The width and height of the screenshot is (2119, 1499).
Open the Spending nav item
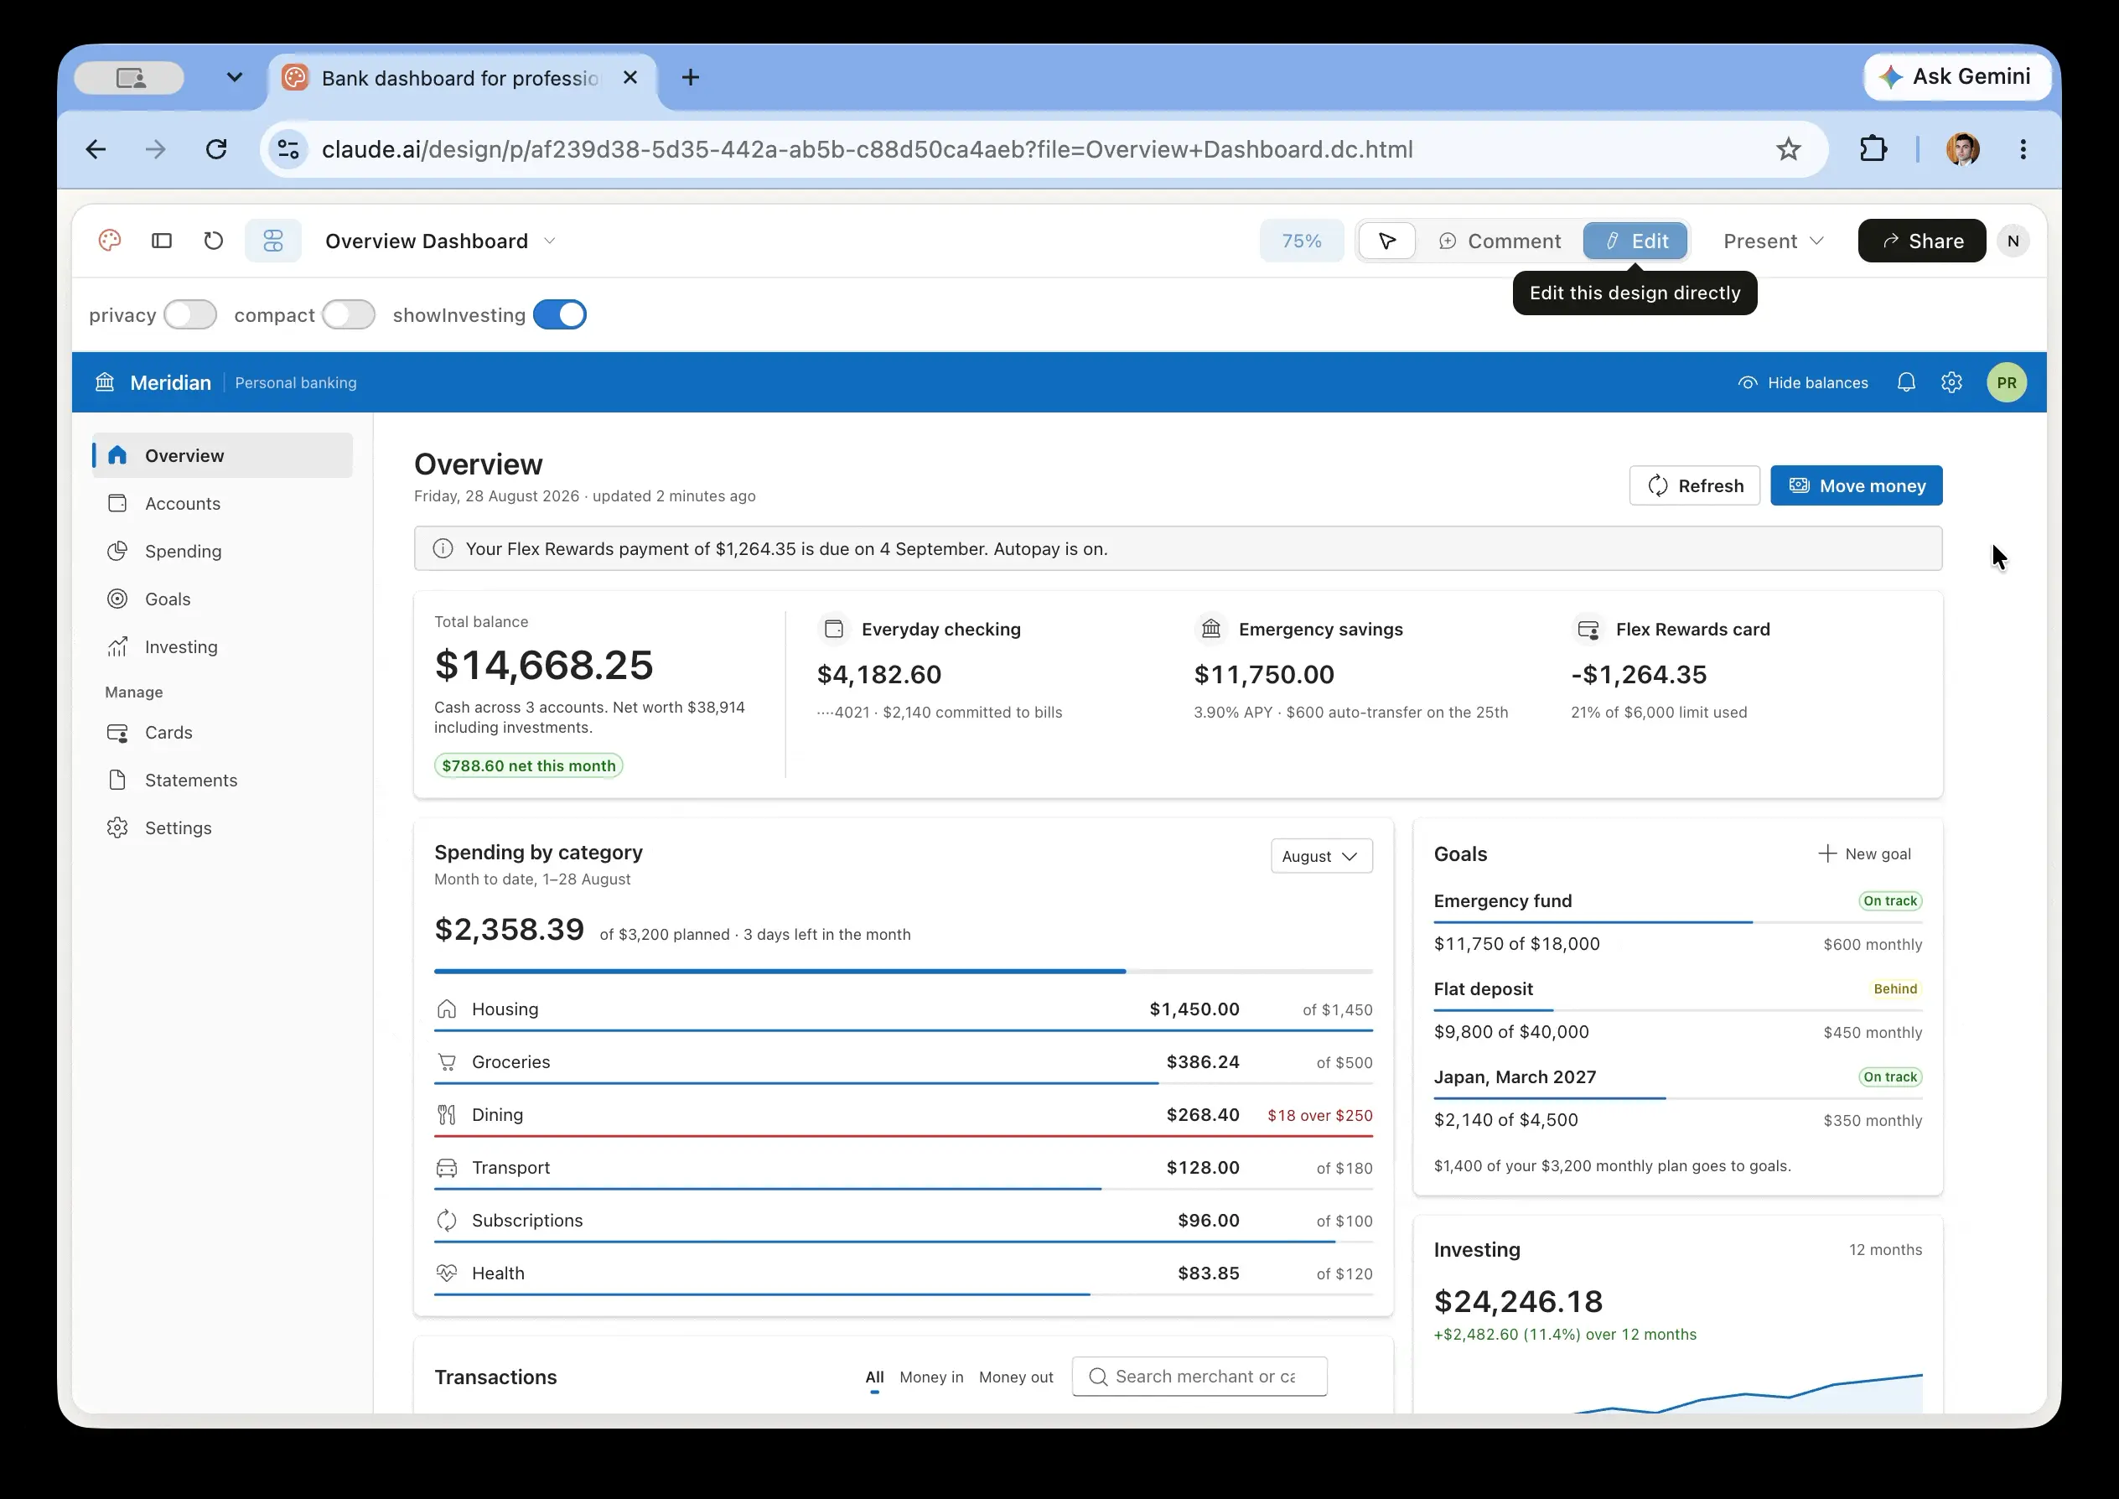[222, 551]
